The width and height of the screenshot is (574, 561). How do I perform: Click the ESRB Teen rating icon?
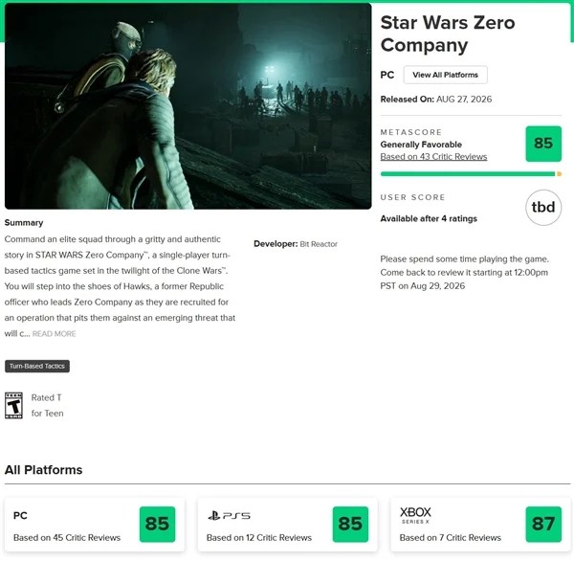[13, 405]
